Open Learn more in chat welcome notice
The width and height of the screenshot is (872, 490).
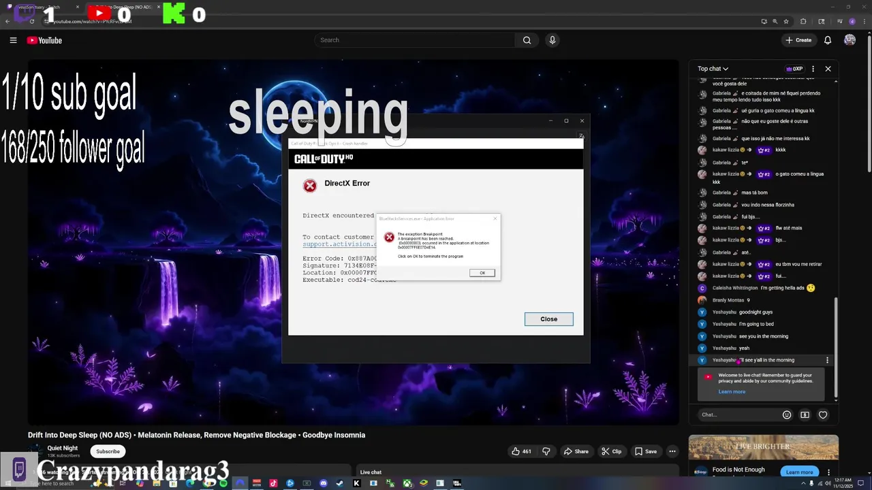[x=732, y=391]
